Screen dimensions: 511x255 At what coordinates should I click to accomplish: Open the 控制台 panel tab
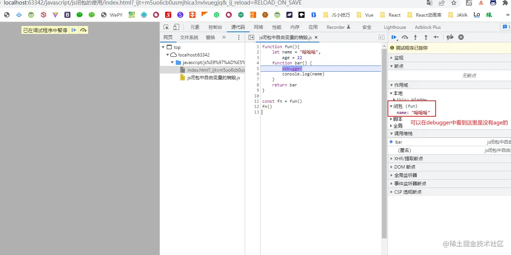point(215,27)
